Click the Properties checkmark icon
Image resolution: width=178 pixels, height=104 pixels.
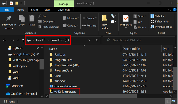[x=126, y=18]
